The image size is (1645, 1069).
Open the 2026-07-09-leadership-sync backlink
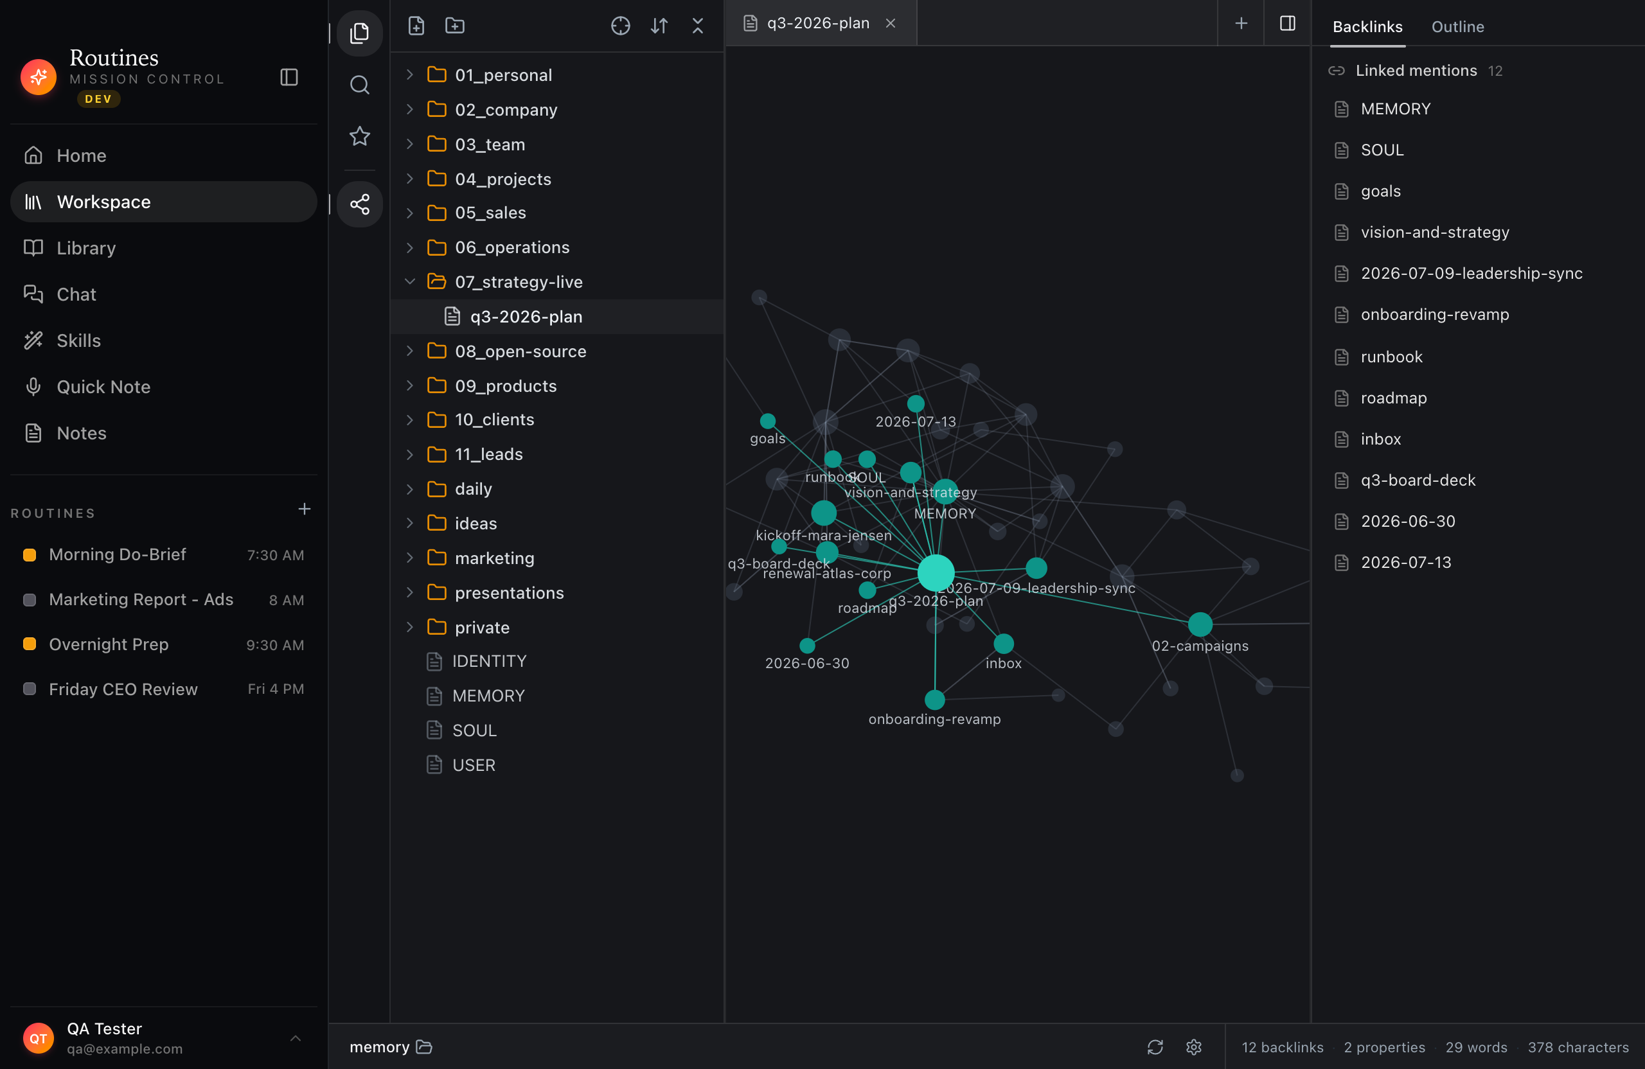[1478, 274]
